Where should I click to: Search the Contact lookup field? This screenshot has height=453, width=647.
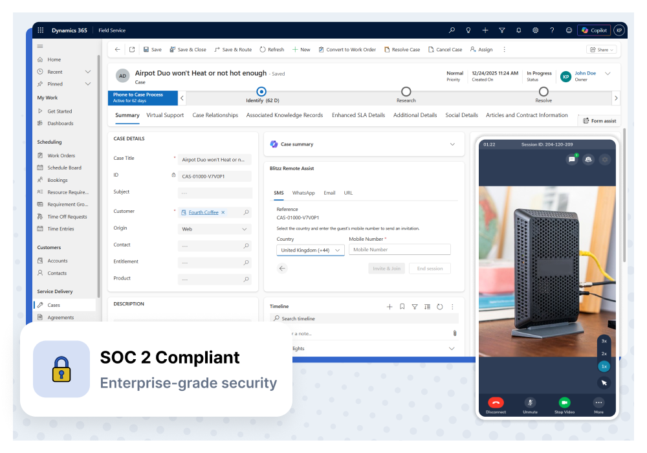(x=247, y=246)
